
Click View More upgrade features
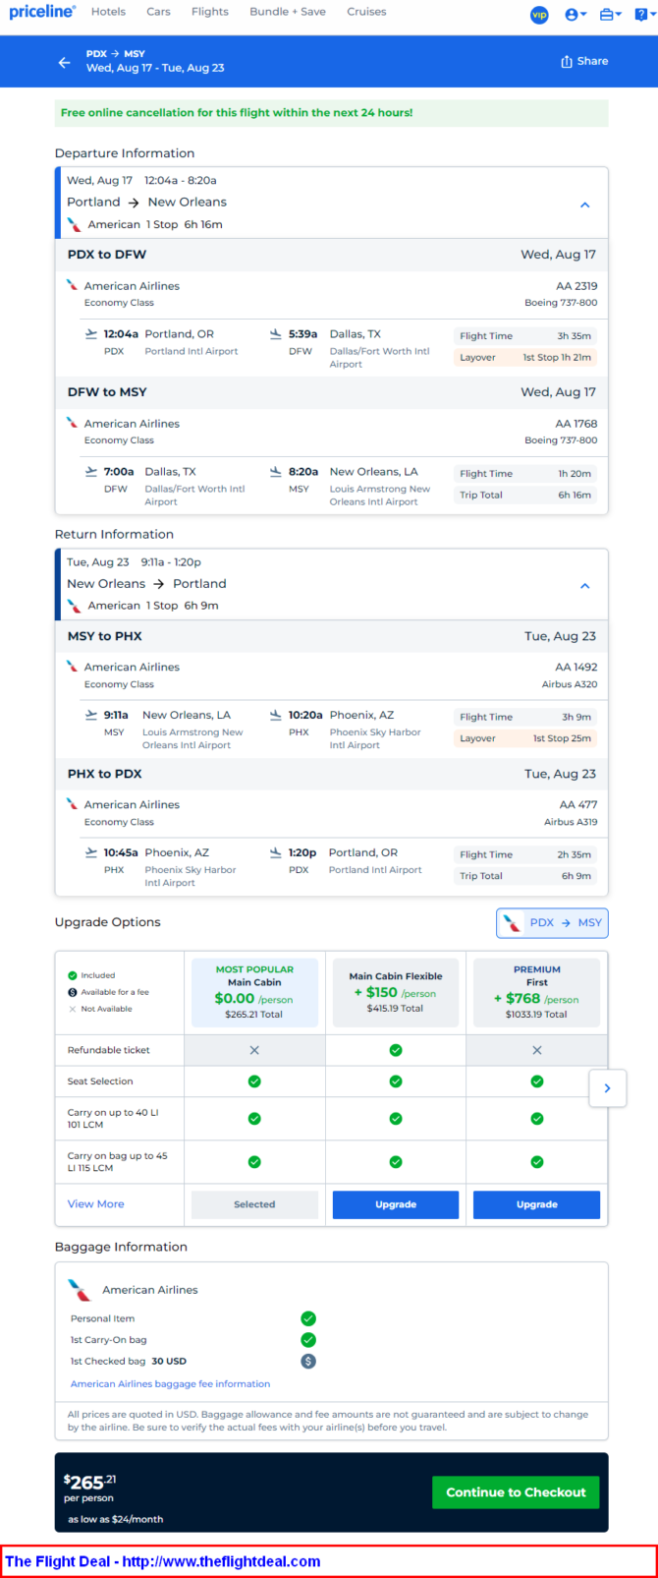coord(95,1204)
